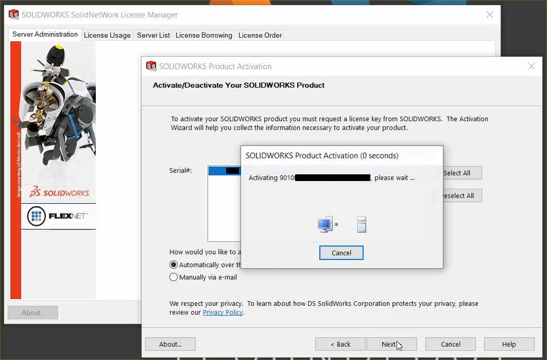Click the computer icon in the activating dialog
The width and height of the screenshot is (547, 360).
pos(326,224)
